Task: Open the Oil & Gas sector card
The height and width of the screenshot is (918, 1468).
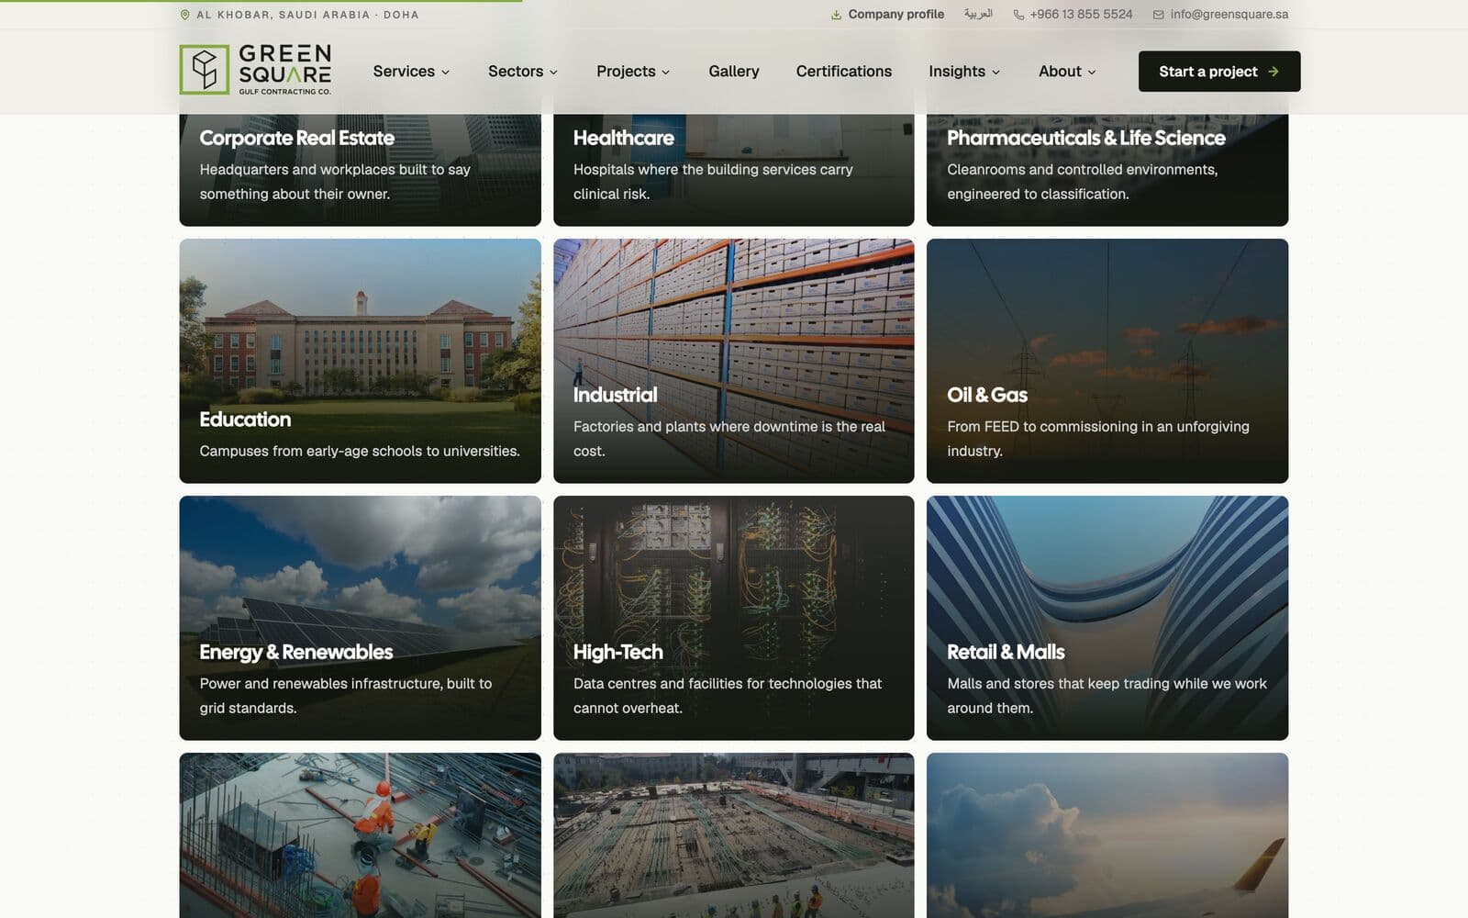Action: (x=1107, y=361)
